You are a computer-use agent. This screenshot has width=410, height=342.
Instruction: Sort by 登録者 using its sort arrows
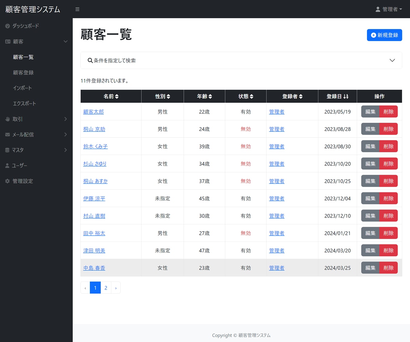(301, 97)
